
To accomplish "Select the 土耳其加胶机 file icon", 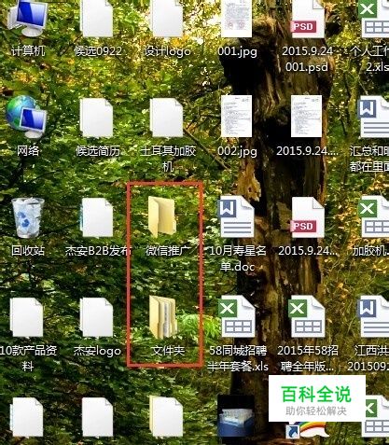I will tap(167, 118).
